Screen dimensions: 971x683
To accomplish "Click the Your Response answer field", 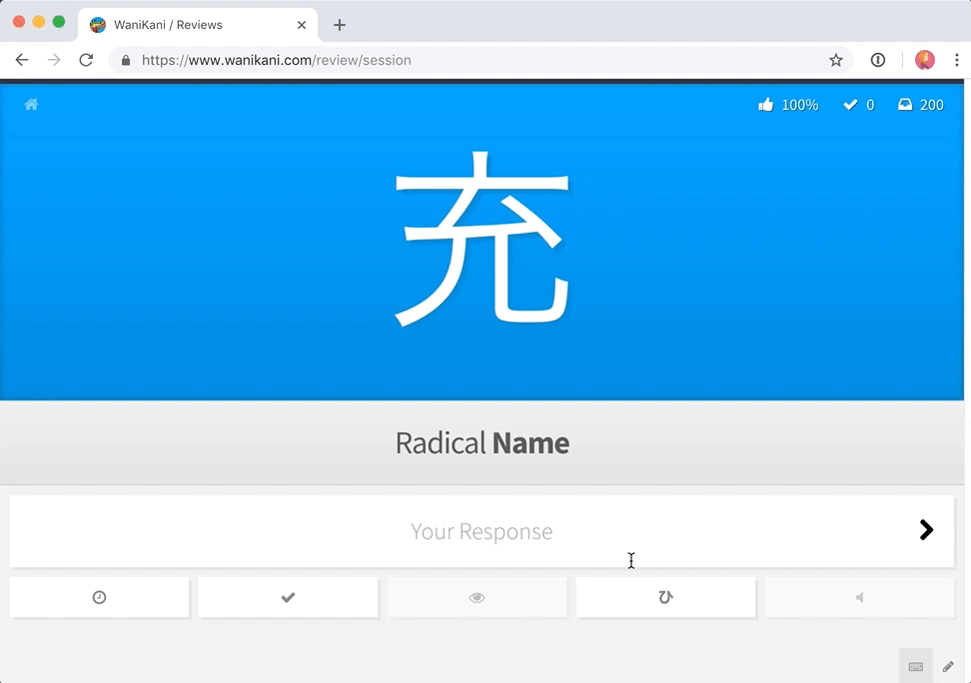I will (x=482, y=530).
